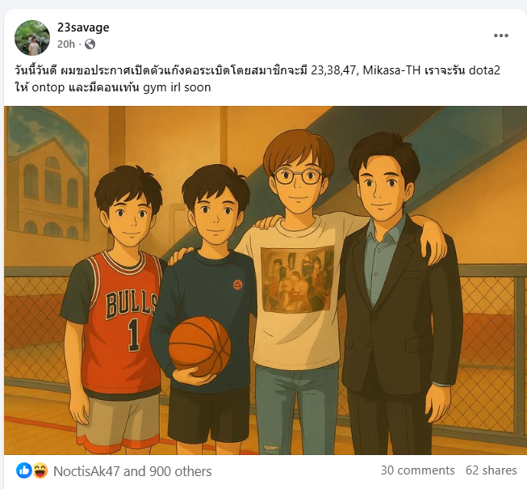Image resolution: width=527 pixels, height=489 pixels.
Task: Click the word dota2 in the caption
Action: pyautogui.click(x=484, y=70)
